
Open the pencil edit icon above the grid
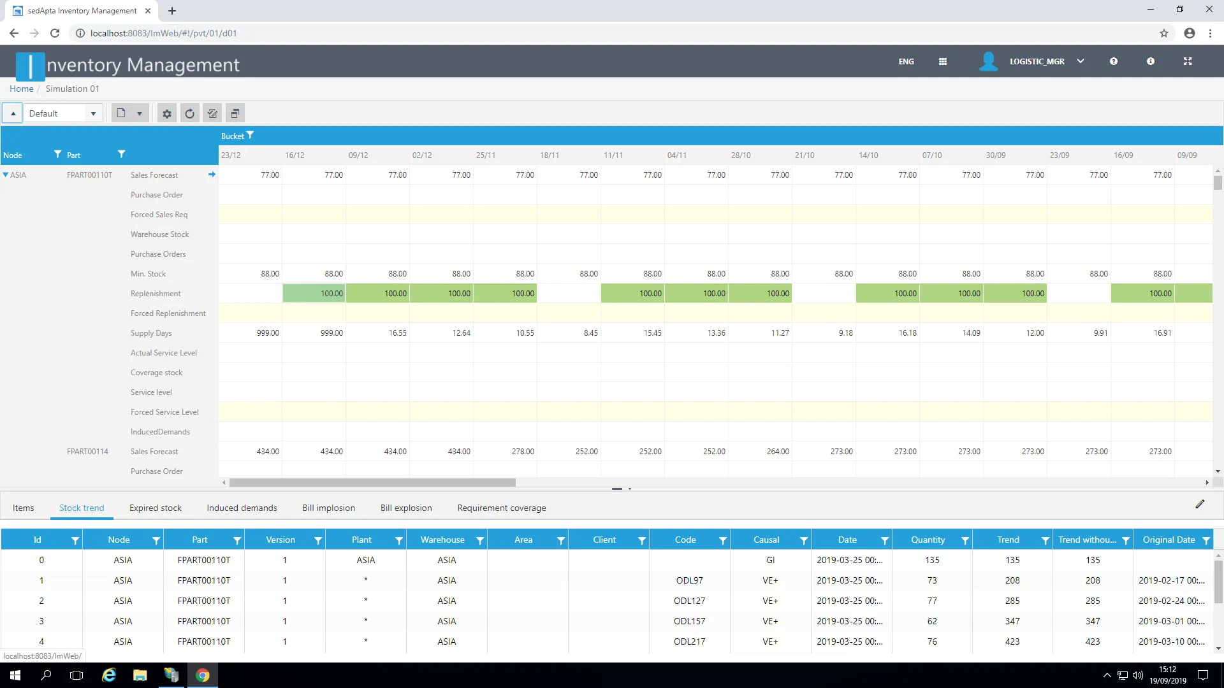(1201, 504)
